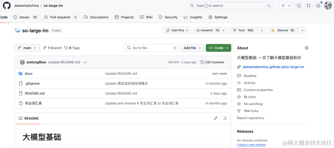Open the green Code dropdown

click(218, 48)
